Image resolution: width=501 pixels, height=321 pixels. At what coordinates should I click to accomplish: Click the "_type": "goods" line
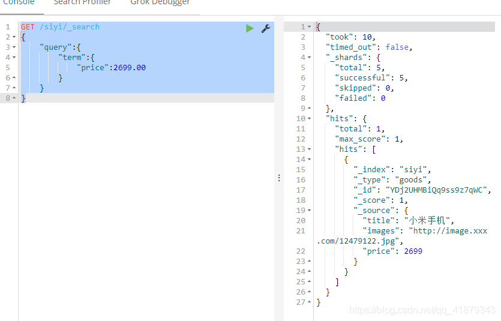point(392,180)
